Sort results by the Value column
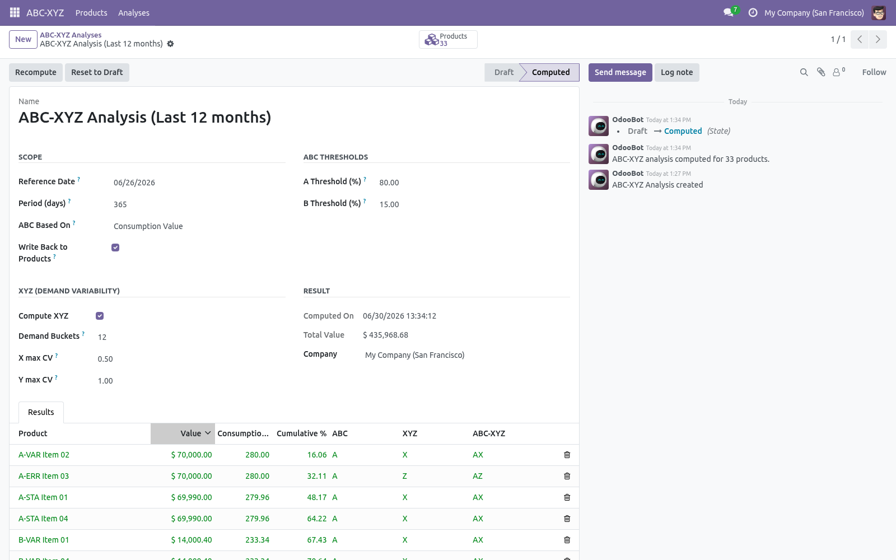 [x=183, y=433]
